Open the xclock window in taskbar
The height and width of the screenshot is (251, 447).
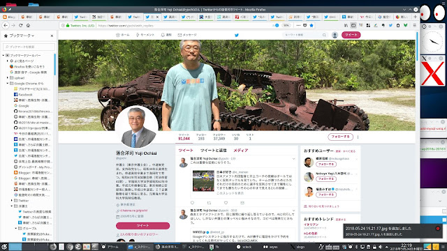coord(244,247)
